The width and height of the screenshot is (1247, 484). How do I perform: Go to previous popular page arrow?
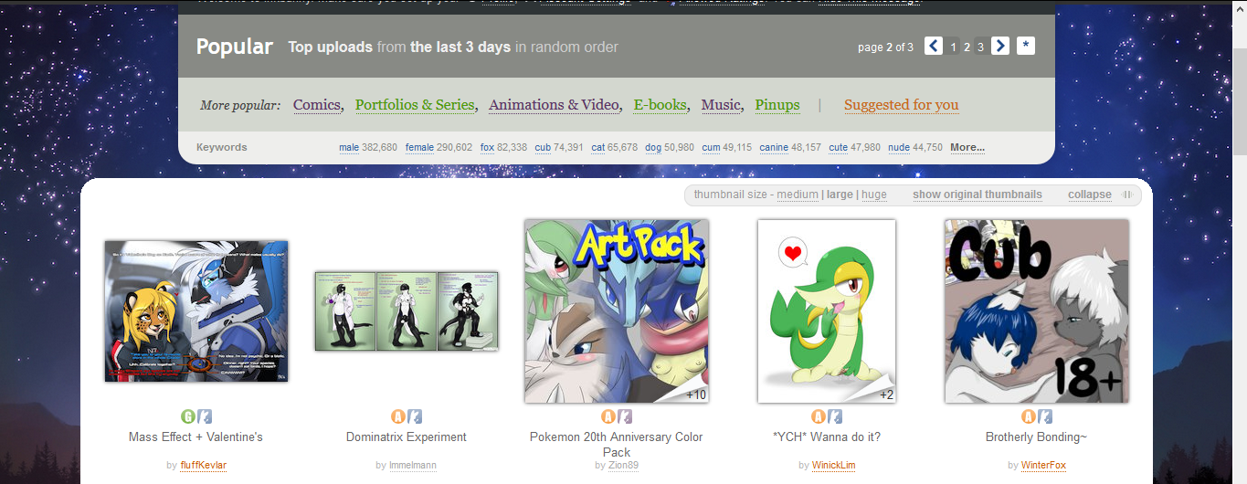[x=933, y=46]
